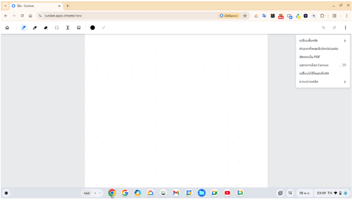
Task: Select the Highlighter tool
Action: point(35,28)
